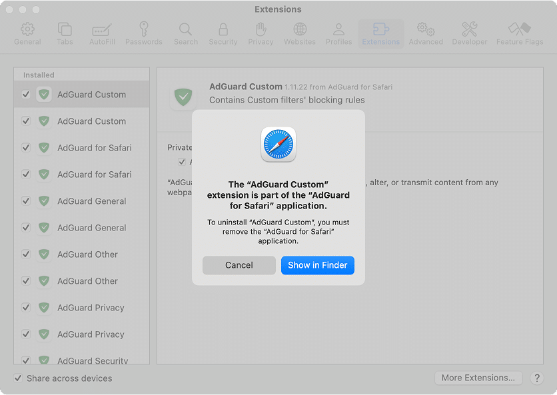
Task: Click Cancel in the uninstall dialog
Action: (x=239, y=265)
